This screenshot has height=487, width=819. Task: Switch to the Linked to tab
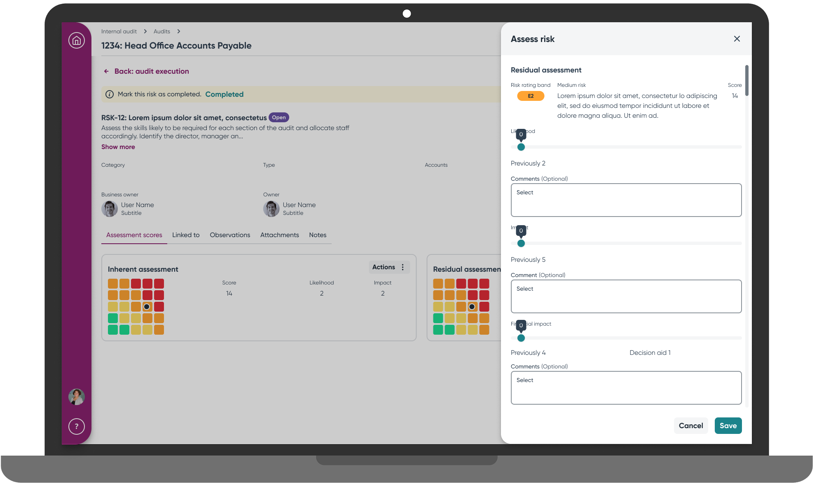pos(186,235)
